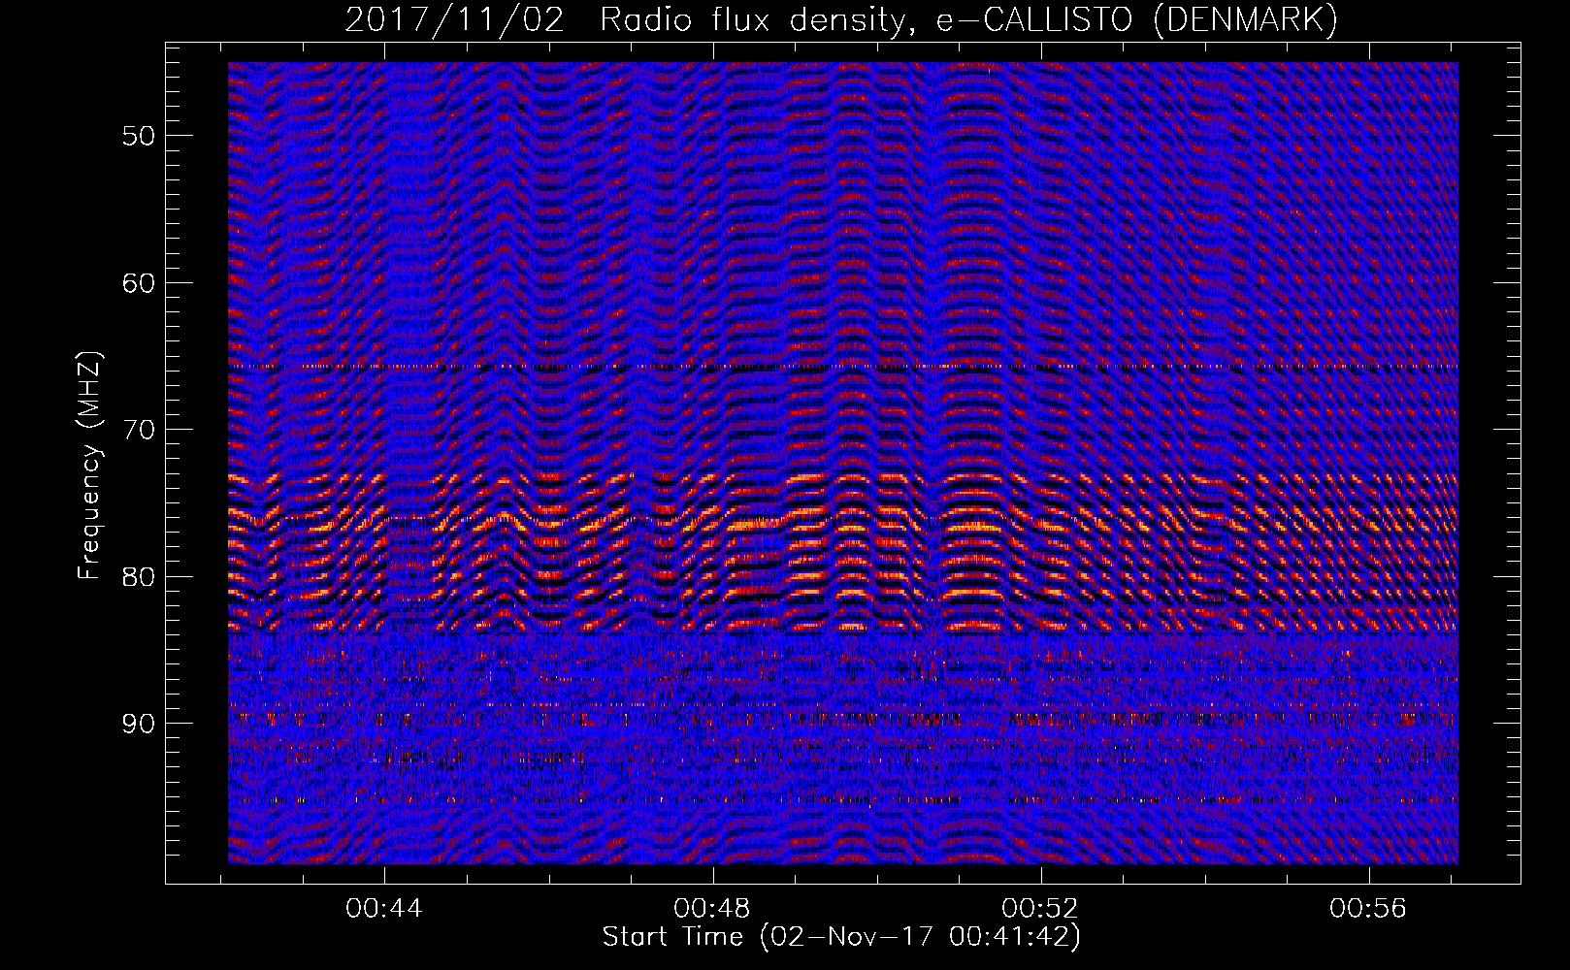Select the 90 MHz frequency tick label
This screenshot has height=970, width=1570.
tap(139, 724)
